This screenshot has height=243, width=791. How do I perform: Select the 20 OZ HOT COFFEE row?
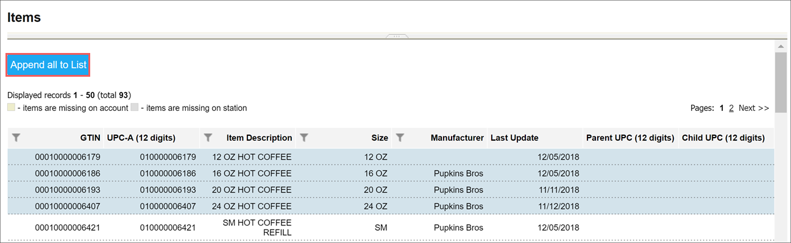pyautogui.click(x=391, y=190)
